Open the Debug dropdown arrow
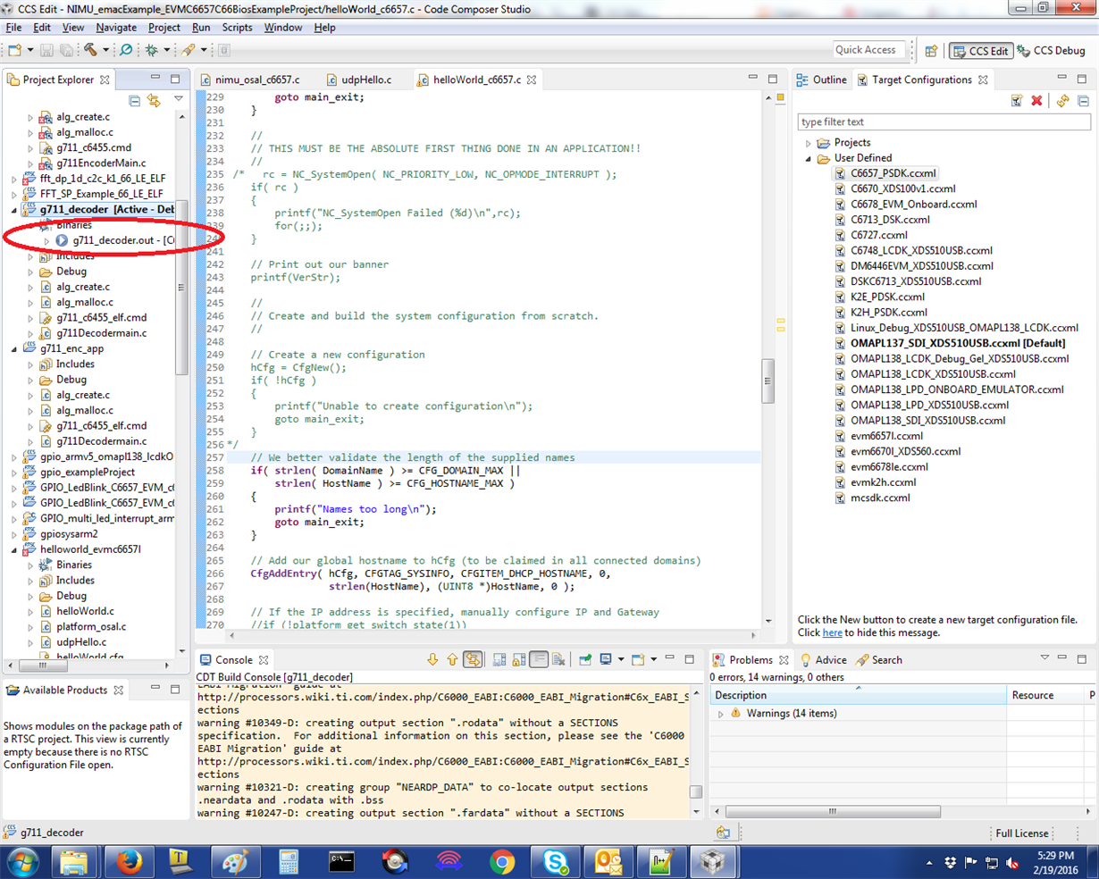The height and width of the screenshot is (879, 1099). coord(166,50)
